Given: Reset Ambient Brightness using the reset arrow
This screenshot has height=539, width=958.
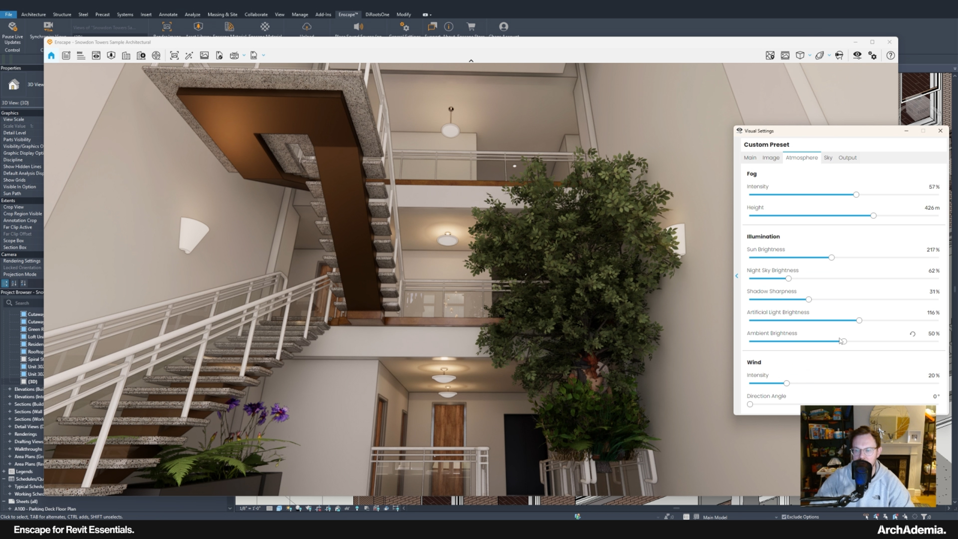Looking at the screenshot, I should pos(912,334).
